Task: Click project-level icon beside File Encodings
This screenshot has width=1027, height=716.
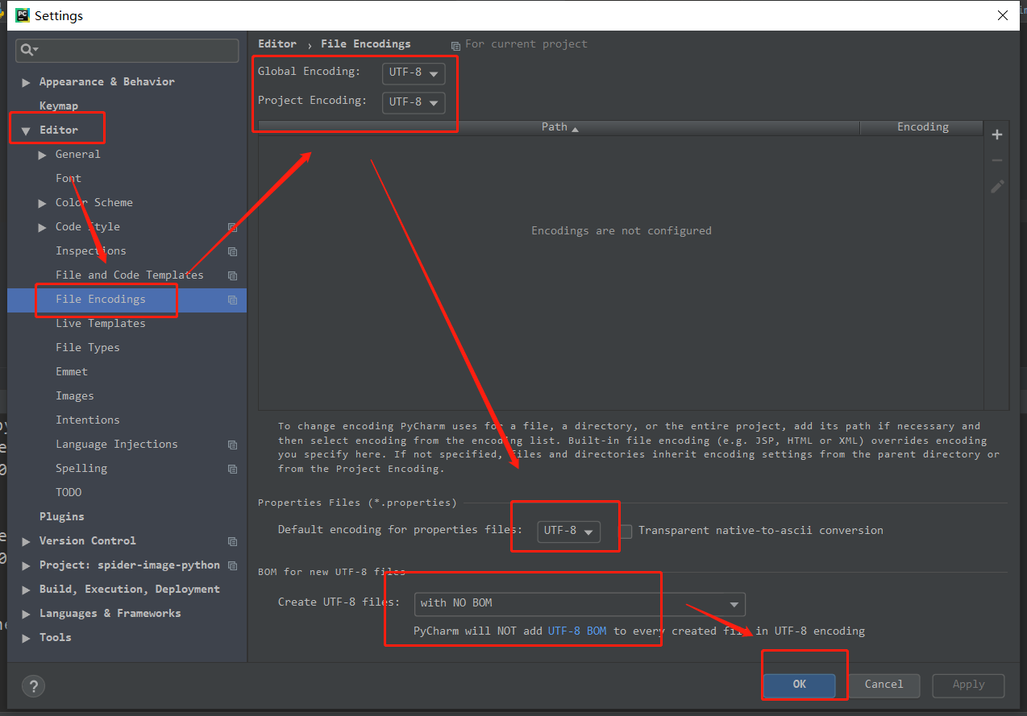Action: pos(232,300)
